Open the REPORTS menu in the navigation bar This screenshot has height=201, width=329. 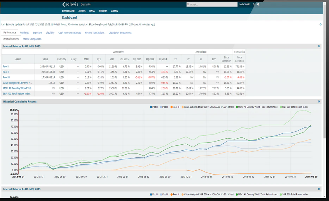(103, 11)
